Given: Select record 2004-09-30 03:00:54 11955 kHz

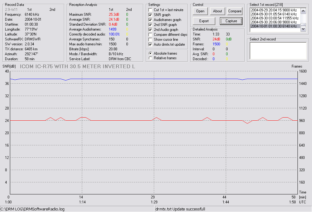Looking at the screenshot, I should pyautogui.click(x=275, y=18).
